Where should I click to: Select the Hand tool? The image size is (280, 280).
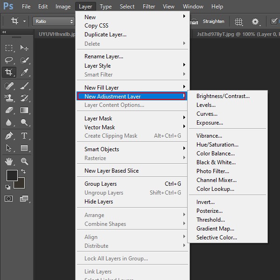pyautogui.click(x=8, y=161)
